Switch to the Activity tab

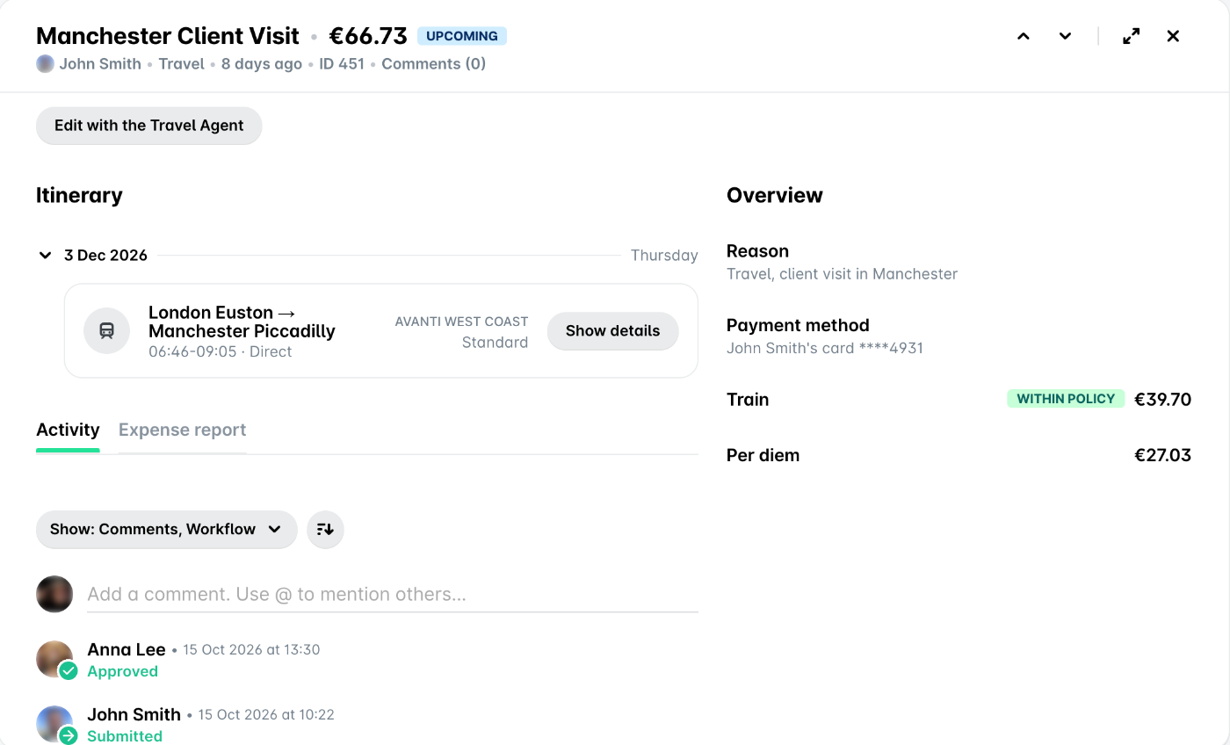pyautogui.click(x=68, y=430)
